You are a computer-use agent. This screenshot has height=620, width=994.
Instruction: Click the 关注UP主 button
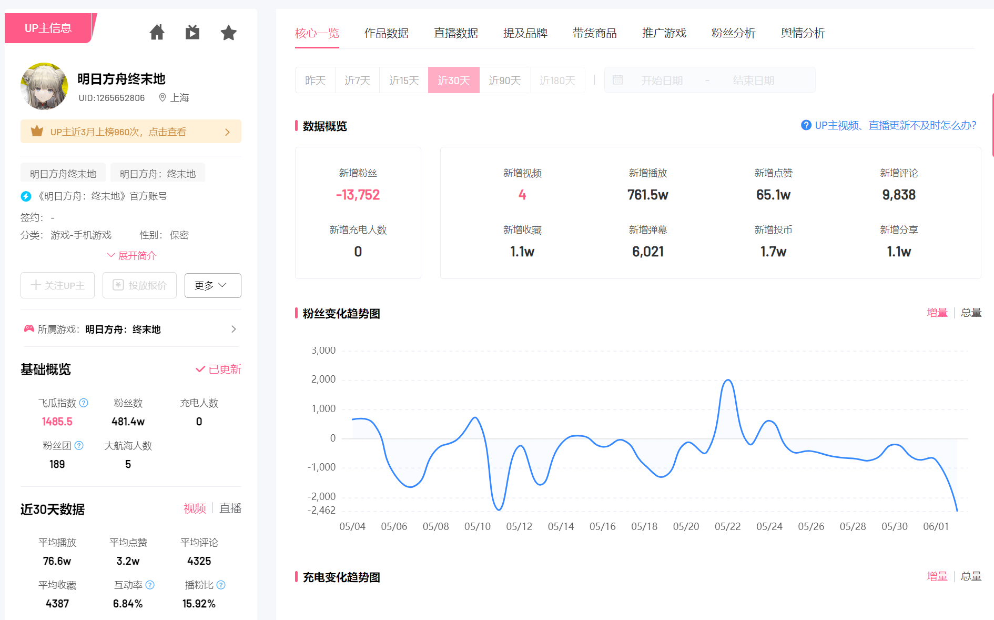click(58, 285)
